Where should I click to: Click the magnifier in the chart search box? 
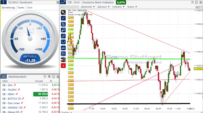[62, 7]
